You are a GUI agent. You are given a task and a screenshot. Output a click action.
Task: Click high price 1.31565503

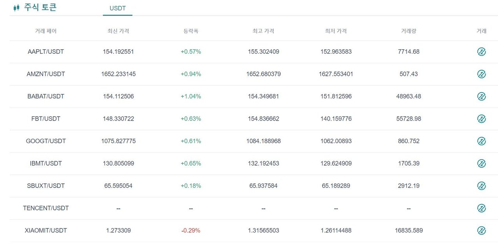pos(263,231)
